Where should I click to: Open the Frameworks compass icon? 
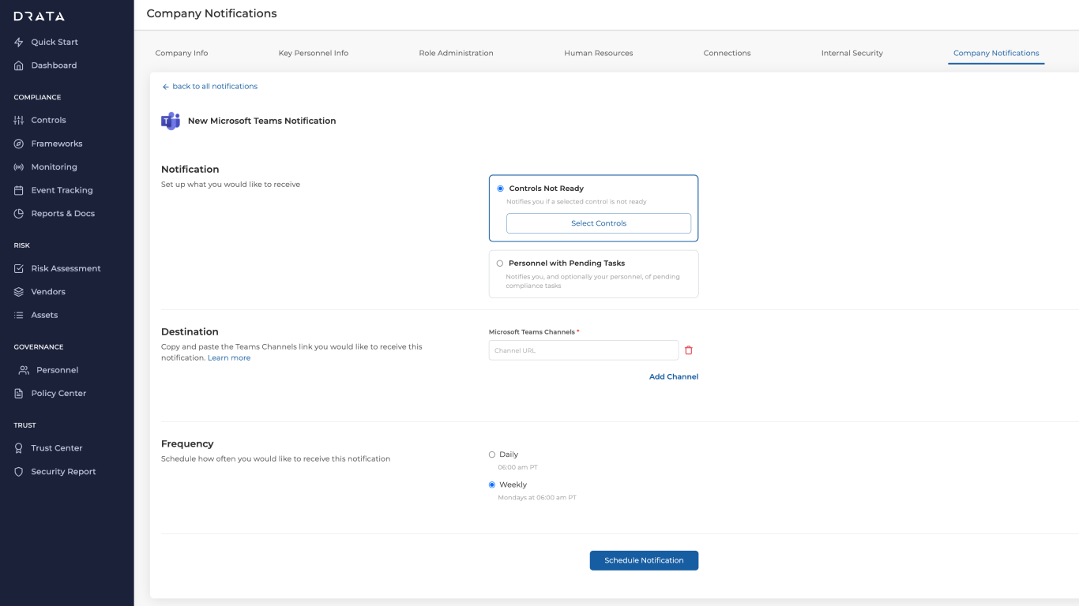pyautogui.click(x=19, y=144)
